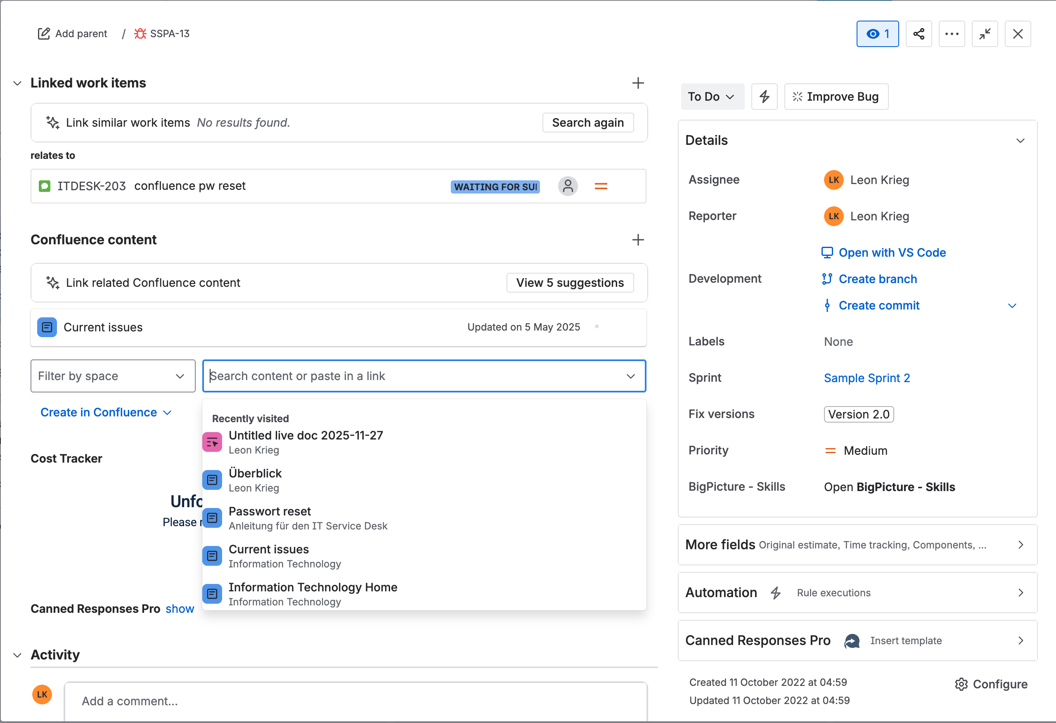Click the bug type icon beside SSPA-13
This screenshot has height=723, width=1056.
click(x=140, y=33)
